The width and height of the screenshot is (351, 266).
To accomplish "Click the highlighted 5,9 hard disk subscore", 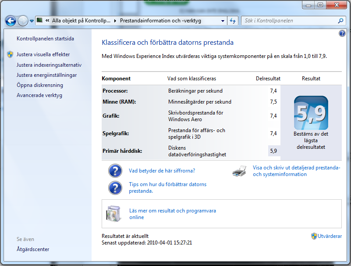I will (273, 151).
